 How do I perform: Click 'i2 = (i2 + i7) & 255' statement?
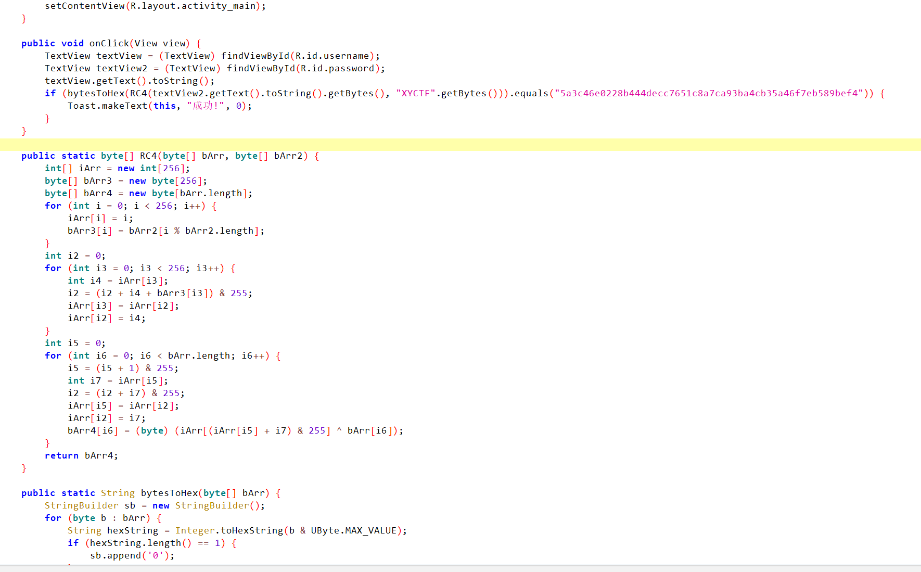(126, 393)
